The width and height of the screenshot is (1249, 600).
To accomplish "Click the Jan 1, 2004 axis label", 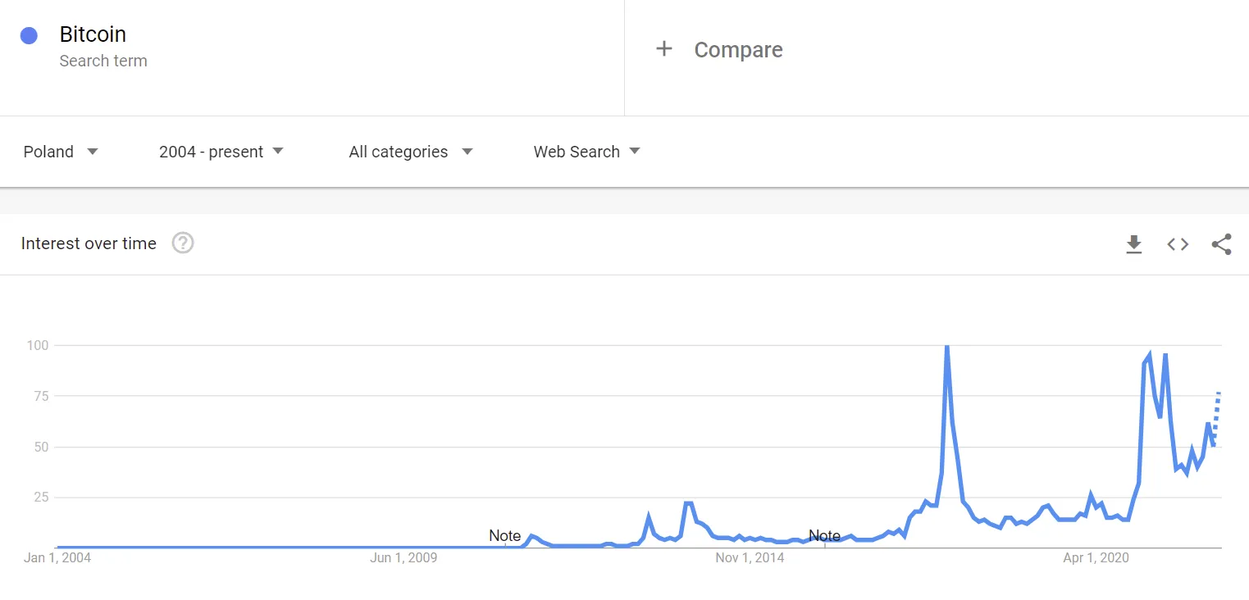I will pyautogui.click(x=57, y=558).
